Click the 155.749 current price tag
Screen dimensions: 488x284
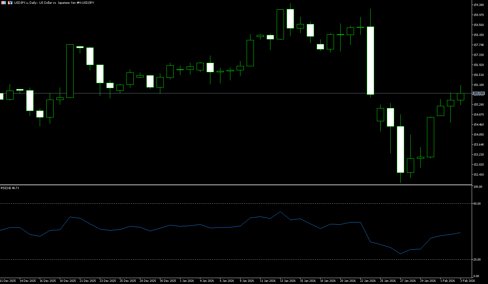tap(479, 93)
